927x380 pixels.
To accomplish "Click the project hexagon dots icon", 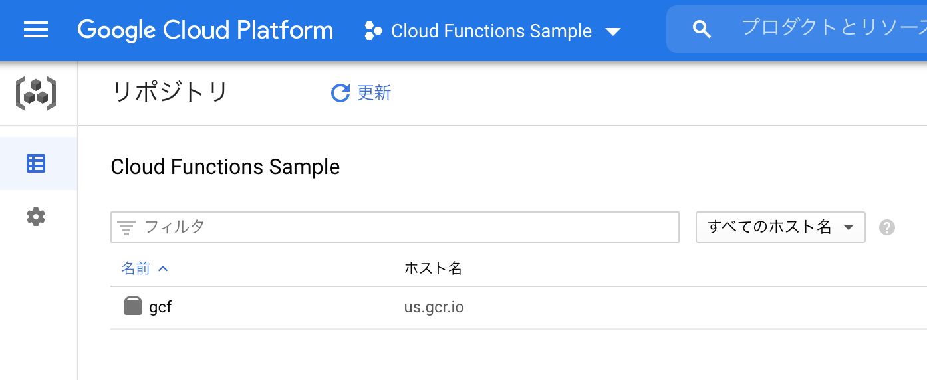I will pyautogui.click(x=374, y=31).
